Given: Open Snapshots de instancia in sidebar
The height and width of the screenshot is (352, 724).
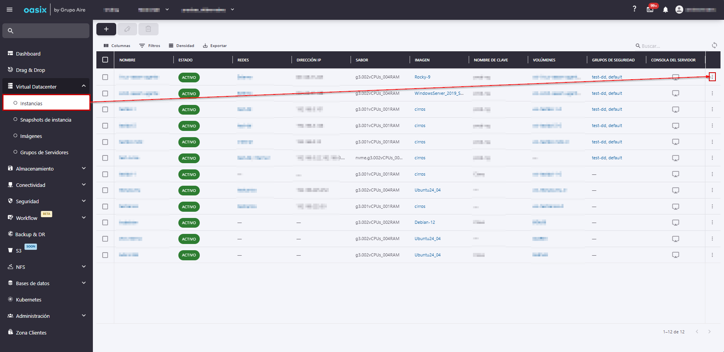Looking at the screenshot, I should click(45, 120).
